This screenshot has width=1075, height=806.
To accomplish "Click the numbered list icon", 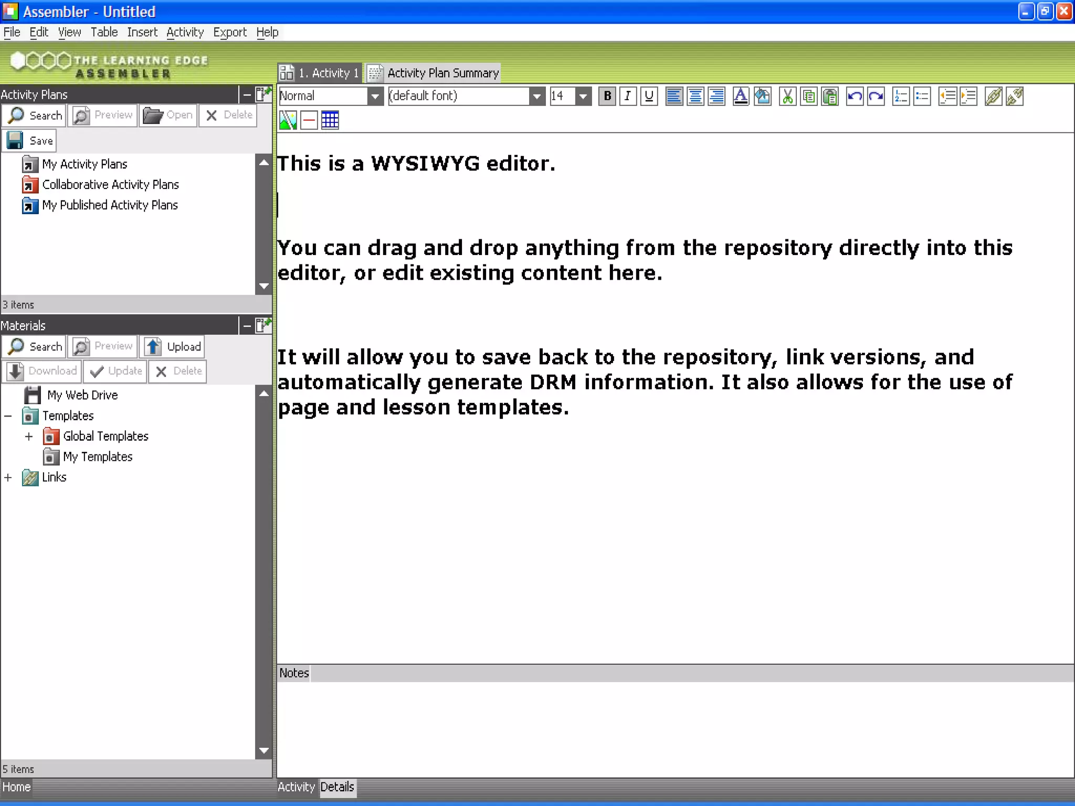I will coord(901,96).
